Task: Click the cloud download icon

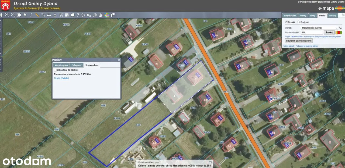Action: [83, 15]
